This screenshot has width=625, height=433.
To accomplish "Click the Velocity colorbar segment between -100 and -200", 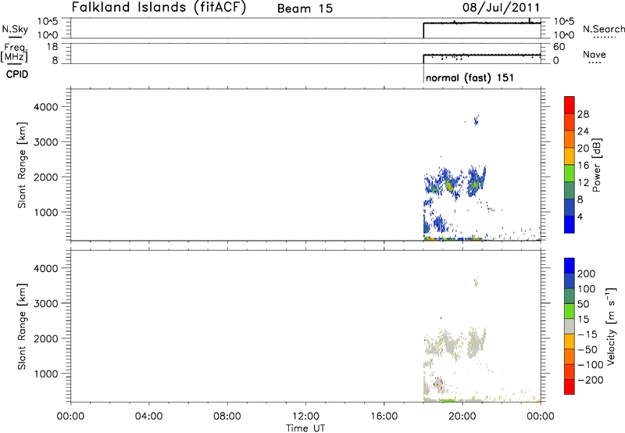I will pos(570,371).
